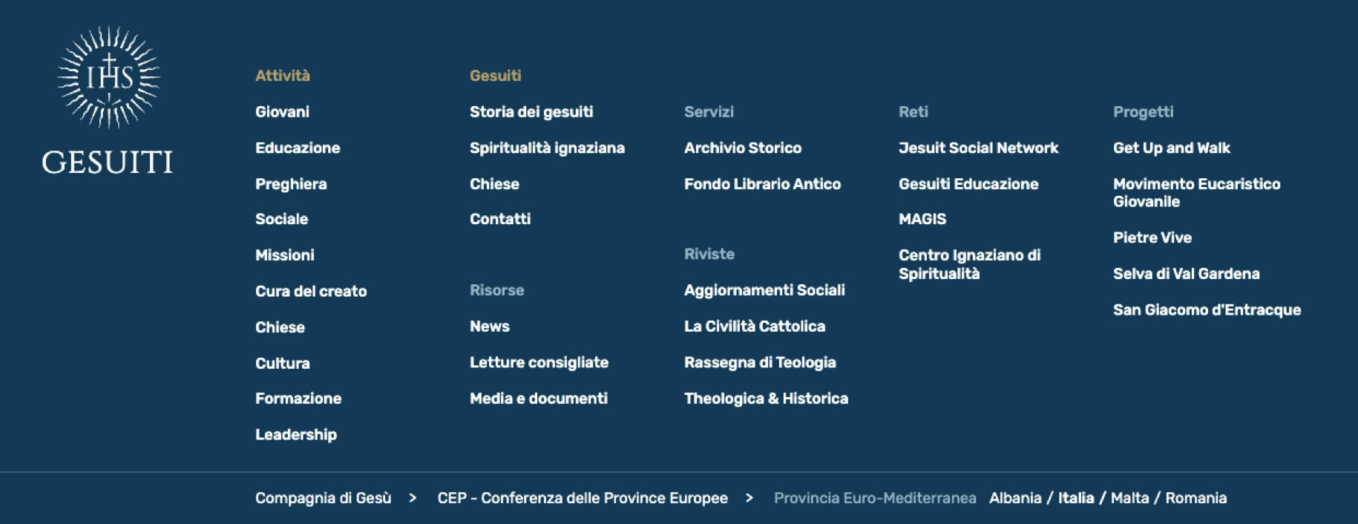Visit Theologica & Historica magazine link
1358x524 pixels.
[x=765, y=399]
